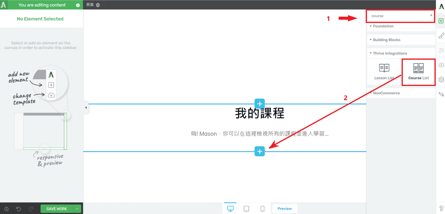The height and width of the screenshot is (214, 445).
Task: Click plus button above 我的課程 heading
Action: click(x=259, y=104)
